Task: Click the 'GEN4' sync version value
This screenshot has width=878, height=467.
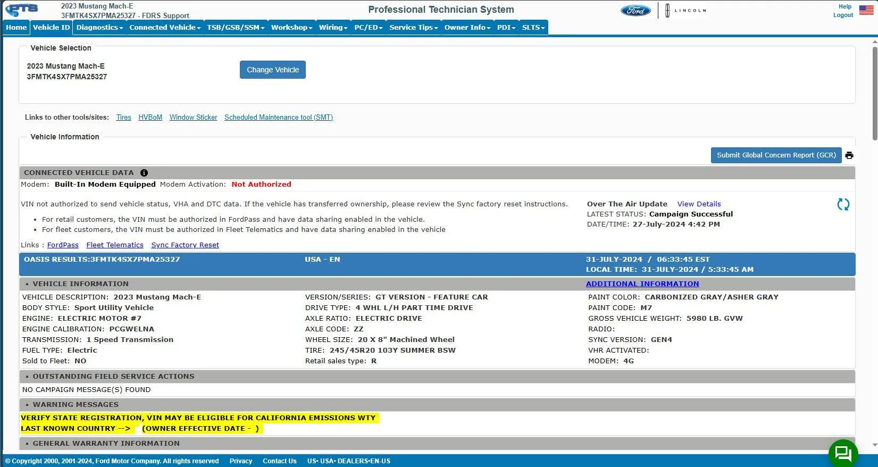Action: click(x=662, y=340)
